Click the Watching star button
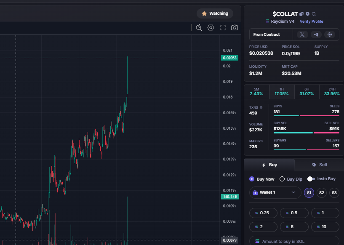 pos(215,13)
